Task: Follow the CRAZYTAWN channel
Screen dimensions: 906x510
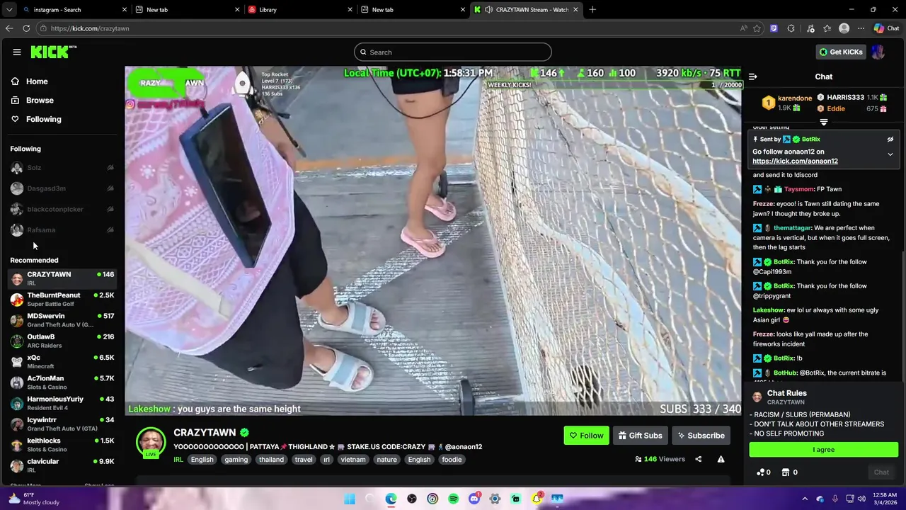Action: (x=586, y=436)
